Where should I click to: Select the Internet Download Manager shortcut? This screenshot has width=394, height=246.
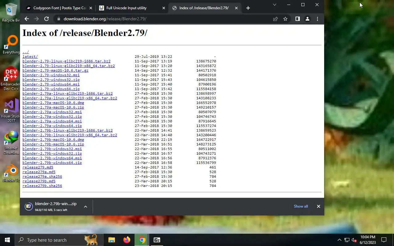coord(11,143)
